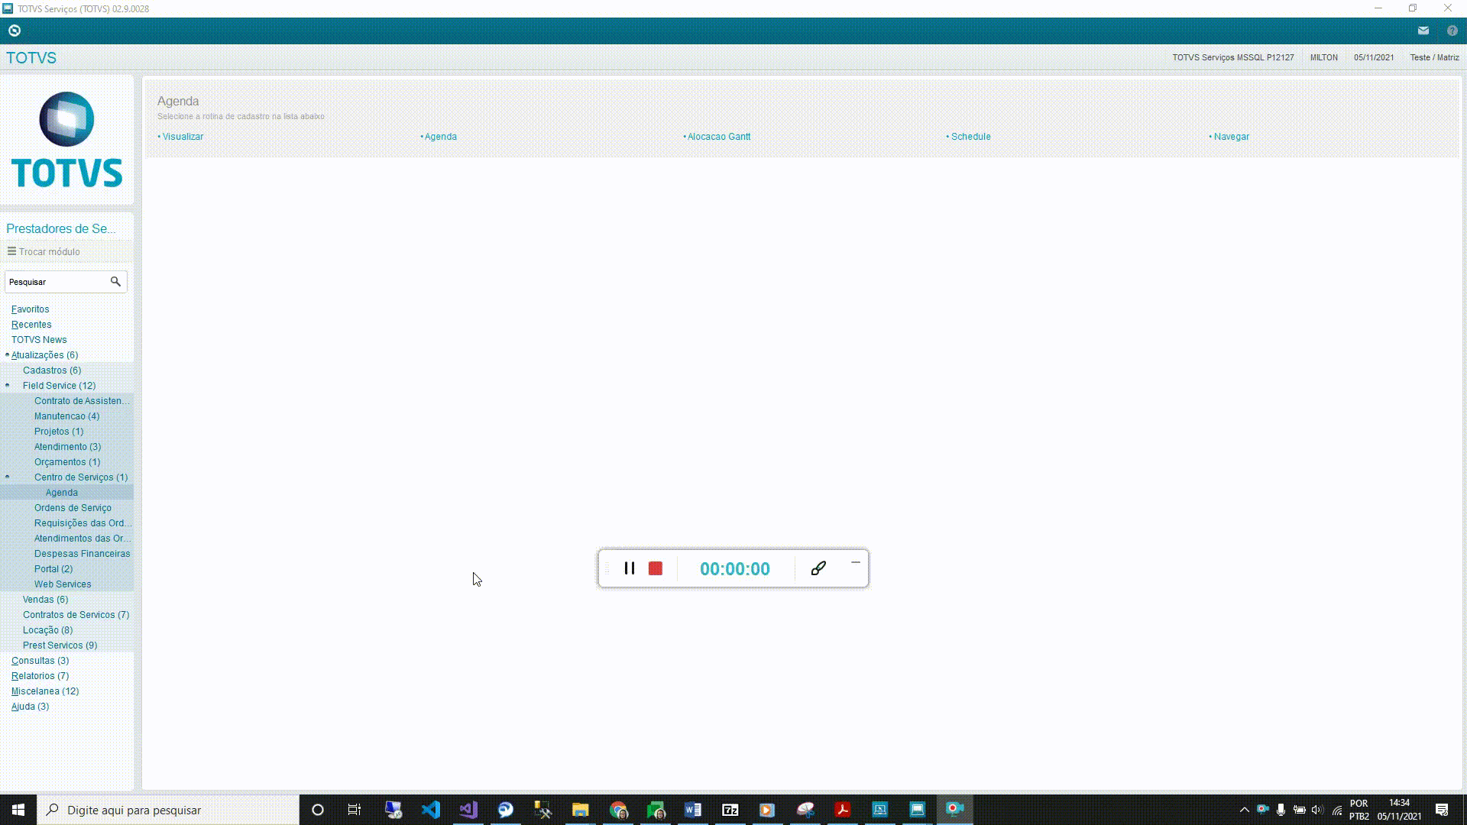
Task: Click the Agenda link in routine list
Action: [440, 137]
